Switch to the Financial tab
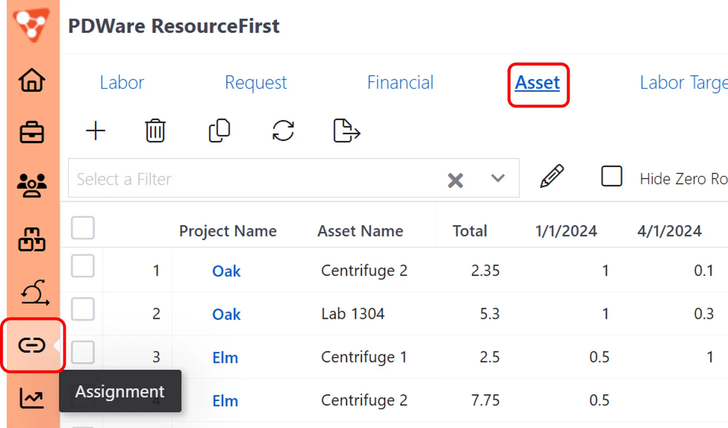Image resolution: width=728 pixels, height=428 pixels. (x=400, y=83)
